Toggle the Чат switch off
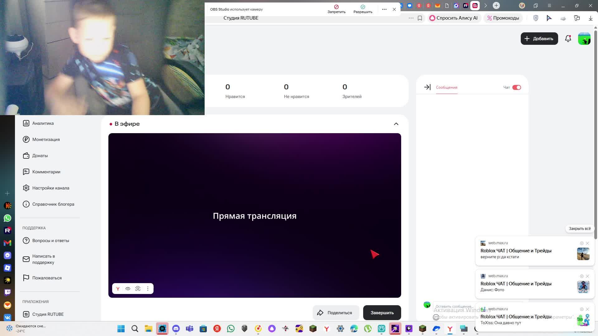The height and width of the screenshot is (336, 598). [x=516, y=87]
